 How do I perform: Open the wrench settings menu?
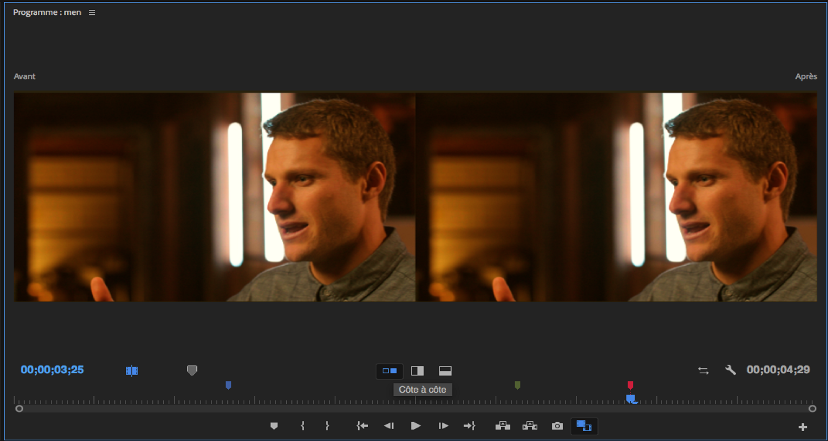click(x=730, y=370)
